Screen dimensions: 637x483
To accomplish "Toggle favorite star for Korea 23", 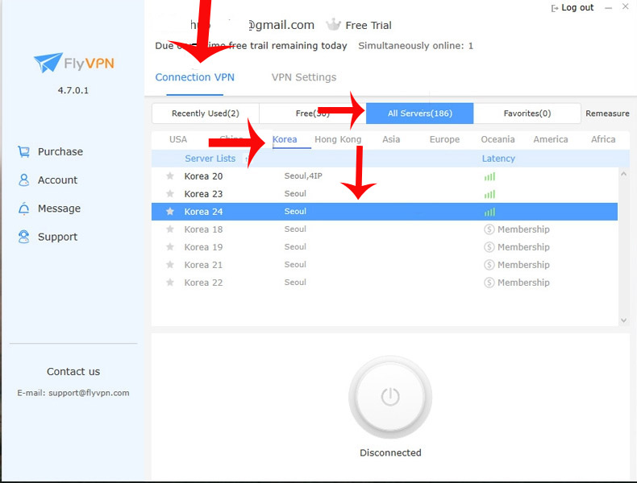I will click(x=169, y=194).
